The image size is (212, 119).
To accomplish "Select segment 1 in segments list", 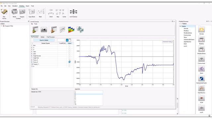I will click(89, 91).
